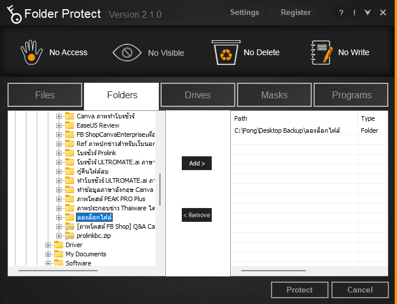This screenshot has width=397, height=304.
Task: Select the No Access hand icon
Action: [x=32, y=52]
